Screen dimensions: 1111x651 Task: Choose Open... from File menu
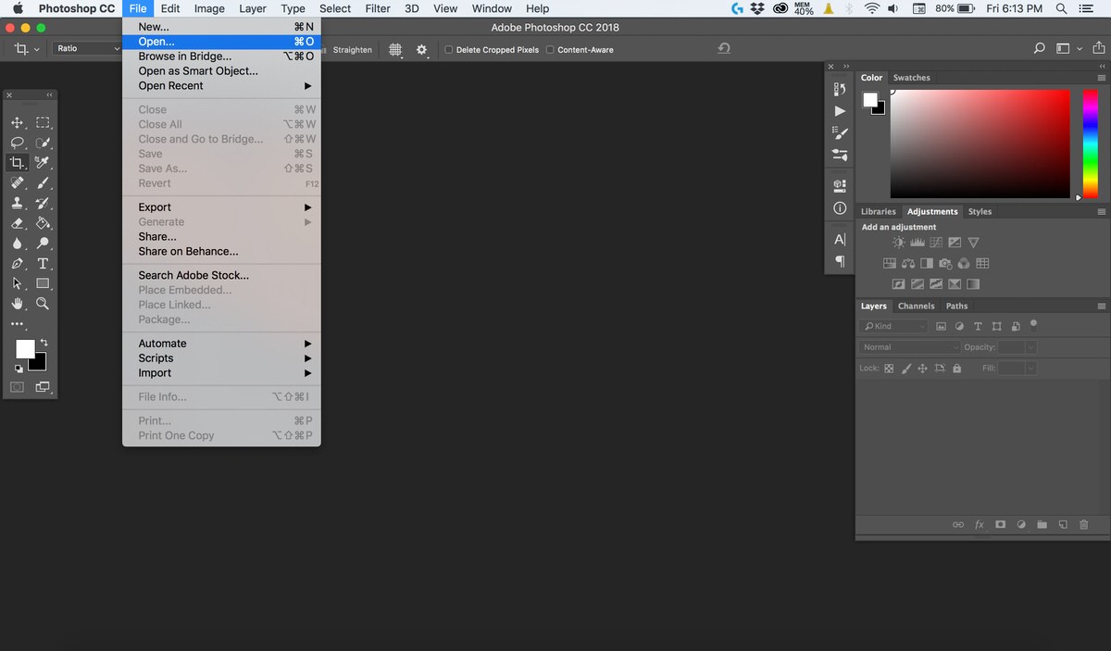[222, 42]
